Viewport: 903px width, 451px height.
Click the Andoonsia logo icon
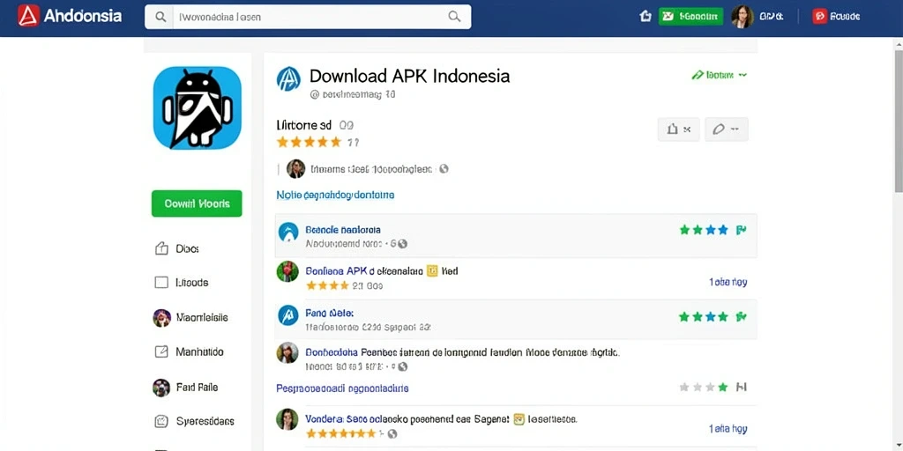coord(28,16)
